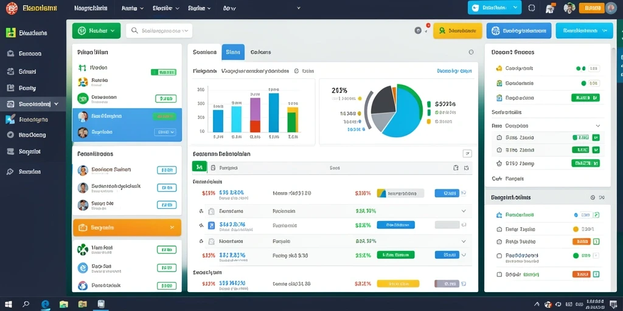This screenshot has height=311, width=623.
Task: Toggle the green switch in the first left list row
Action: pyautogui.click(x=163, y=72)
